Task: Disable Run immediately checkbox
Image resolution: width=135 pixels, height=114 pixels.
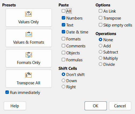Action: click(7, 92)
